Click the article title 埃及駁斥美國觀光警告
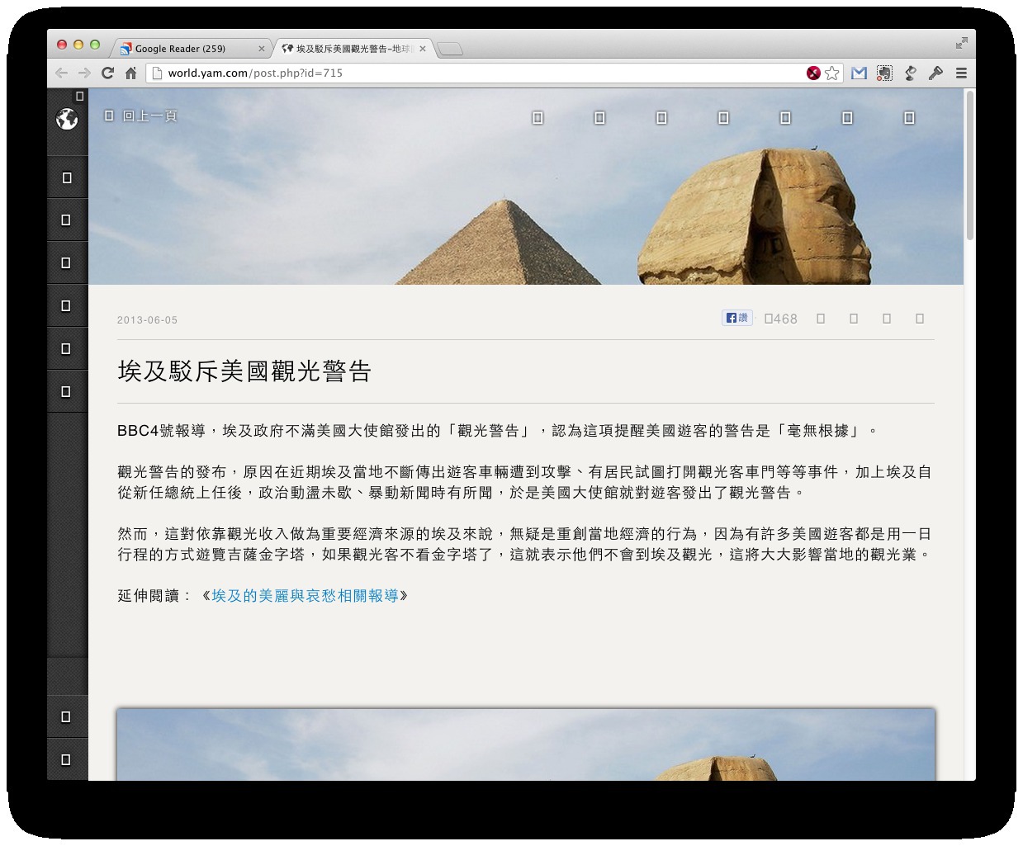This screenshot has width=1023, height=846. 244,371
